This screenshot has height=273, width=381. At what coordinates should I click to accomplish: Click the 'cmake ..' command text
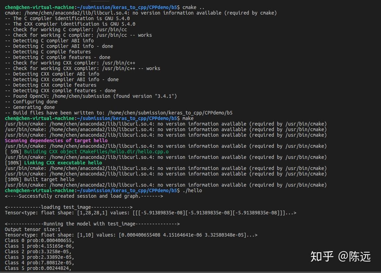click(x=193, y=7)
